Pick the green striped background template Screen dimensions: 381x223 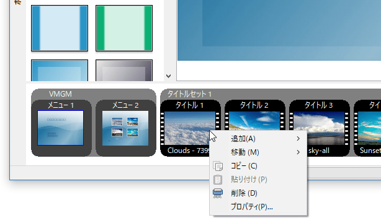click(x=124, y=28)
